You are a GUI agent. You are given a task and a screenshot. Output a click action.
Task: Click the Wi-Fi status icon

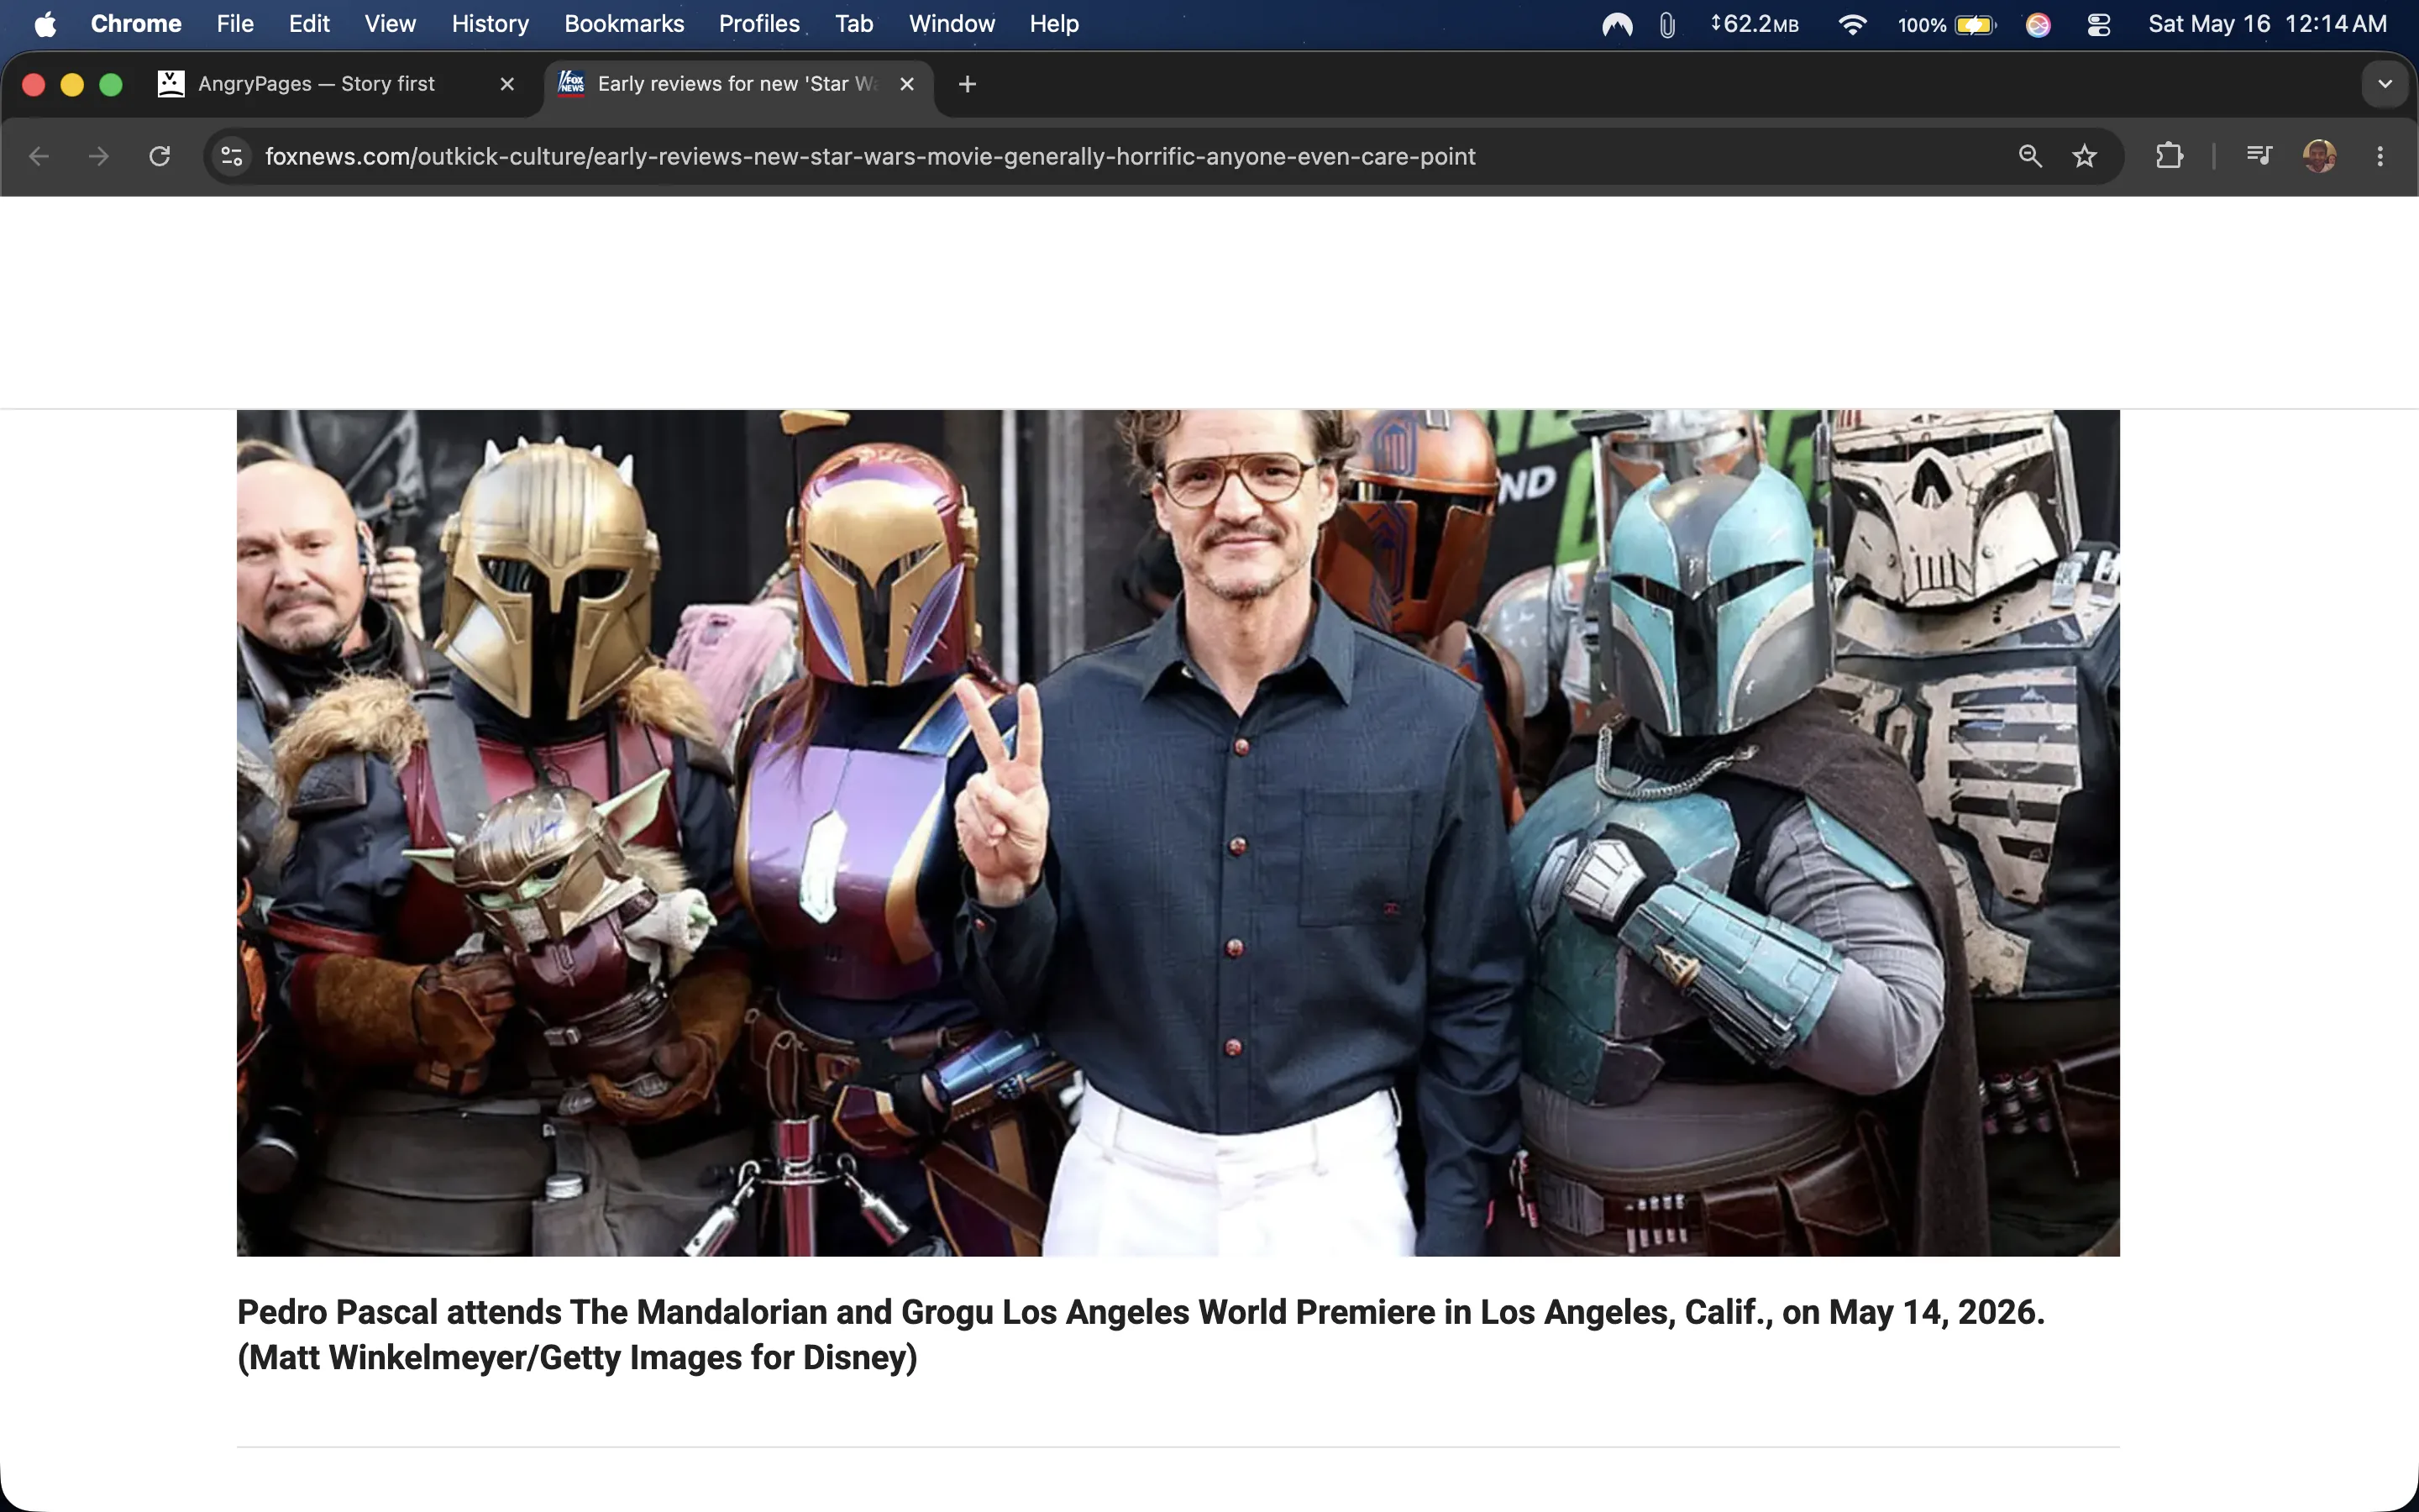(1851, 24)
